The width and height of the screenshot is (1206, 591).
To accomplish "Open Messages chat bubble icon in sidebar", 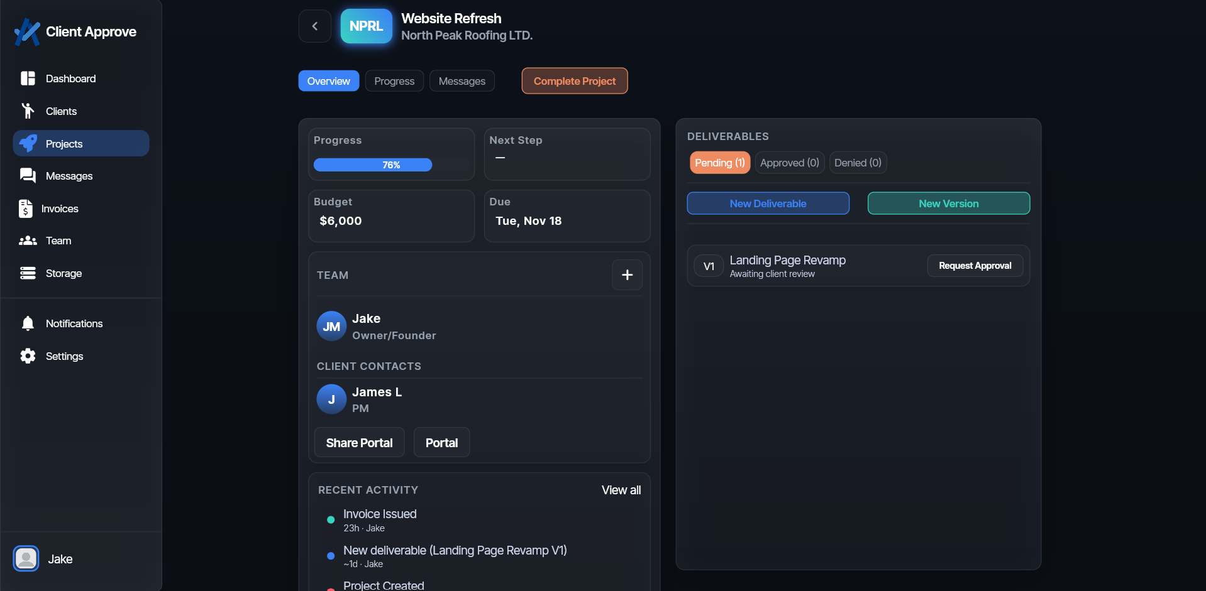I will [x=28, y=176].
